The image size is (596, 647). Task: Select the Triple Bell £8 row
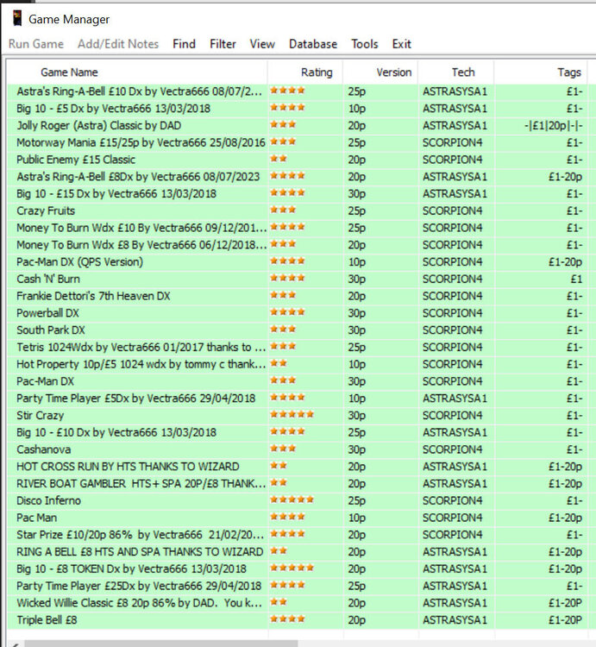click(x=301, y=620)
